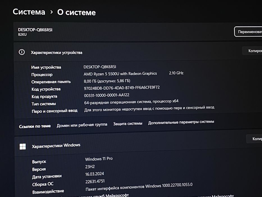262x197 pixels.
Task: Go back via Система breadcrumb
Action: pos(29,12)
